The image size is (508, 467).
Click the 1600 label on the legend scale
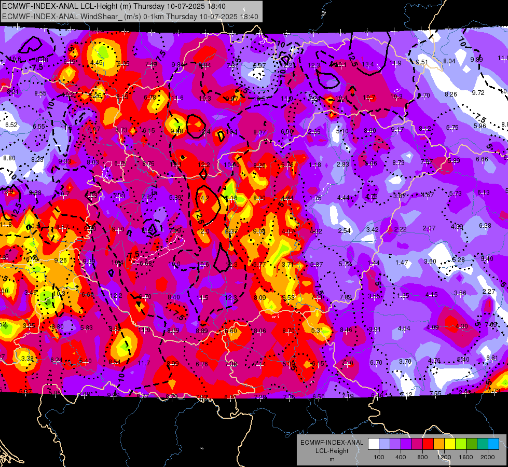(465, 457)
